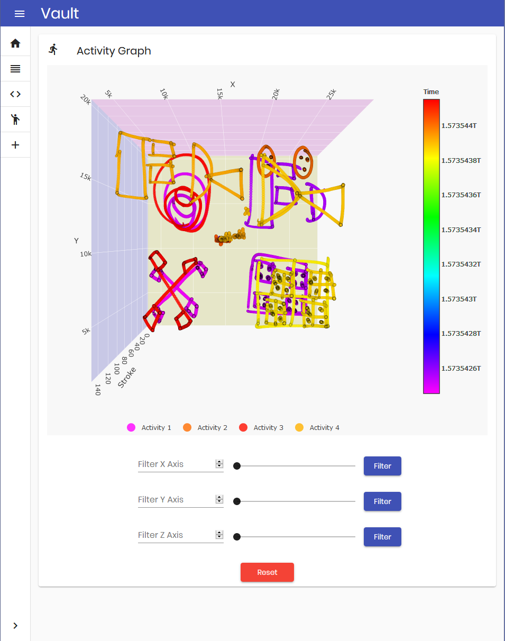The height and width of the screenshot is (641, 505).
Task: Click the Z axis slider handle
Action: (x=237, y=537)
